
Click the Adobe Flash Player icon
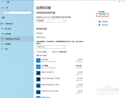tap(38, 79)
